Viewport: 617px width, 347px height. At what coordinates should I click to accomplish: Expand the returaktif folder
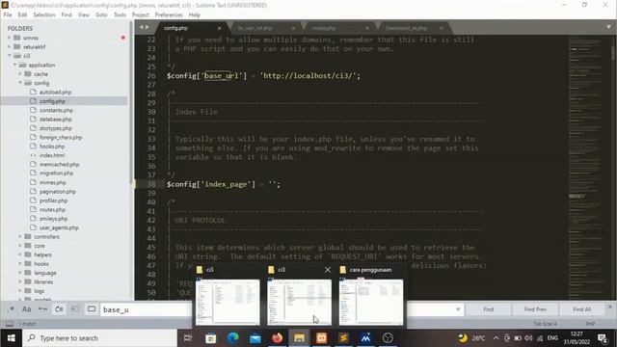[x=9, y=47]
